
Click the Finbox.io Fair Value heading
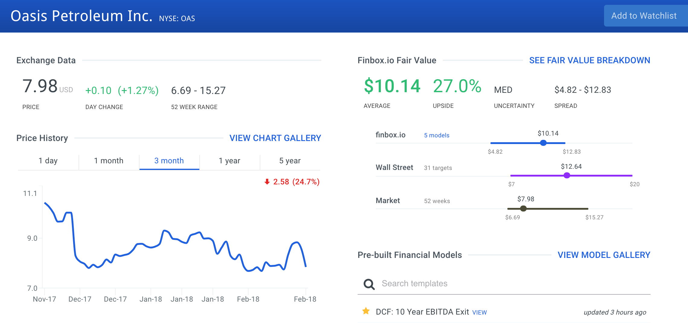[x=397, y=60]
